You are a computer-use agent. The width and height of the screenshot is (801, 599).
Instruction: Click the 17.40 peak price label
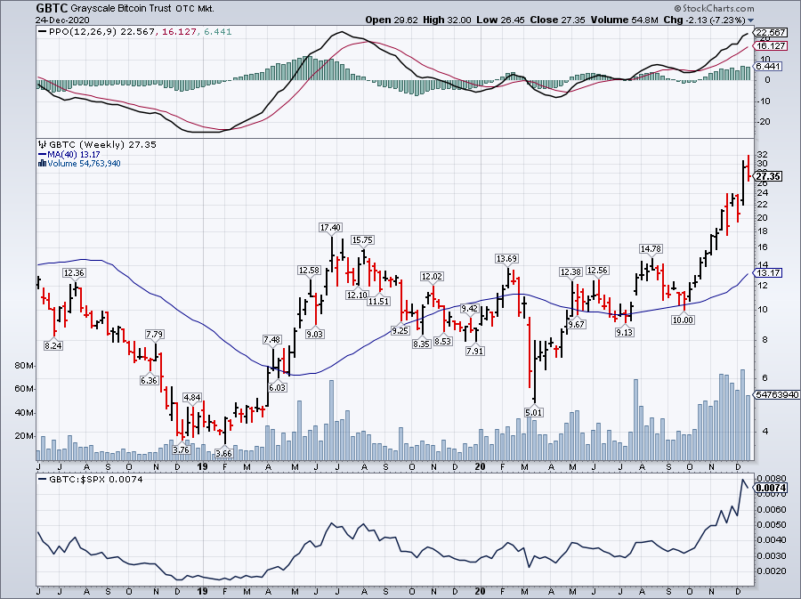(330, 227)
